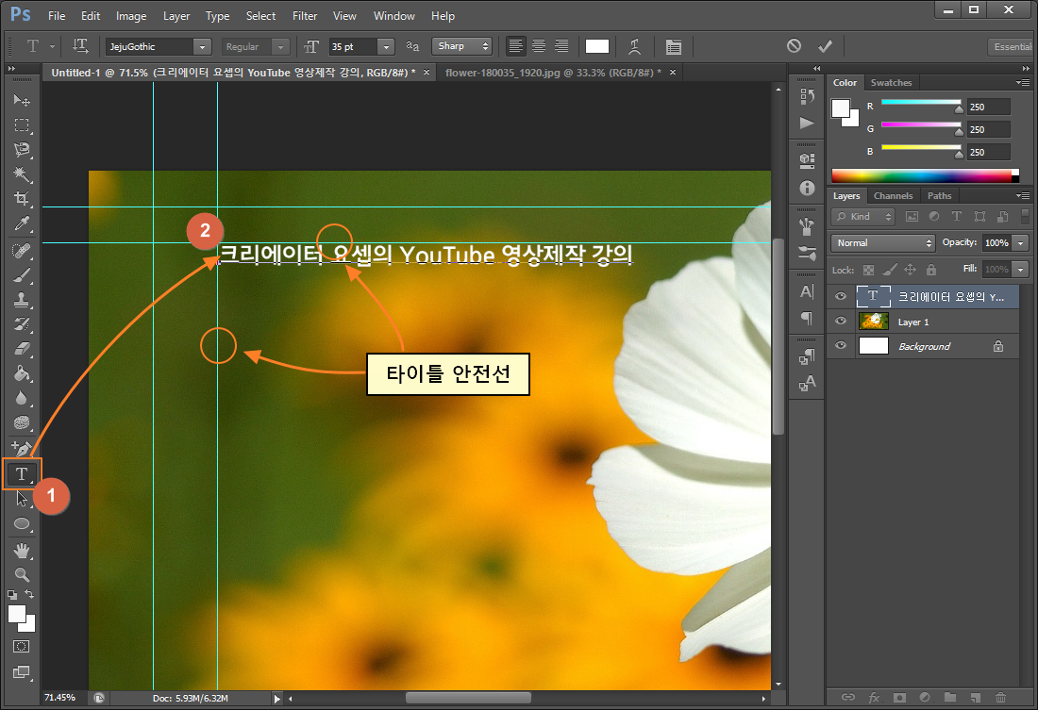The image size is (1038, 710).
Task: Change the screen mode
Action: pyautogui.click(x=21, y=672)
